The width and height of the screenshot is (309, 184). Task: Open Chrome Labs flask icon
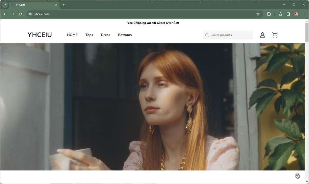(280, 14)
